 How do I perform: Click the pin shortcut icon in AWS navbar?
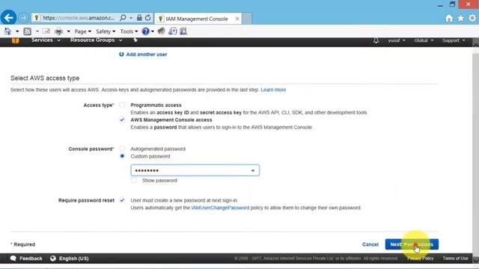[135, 40]
